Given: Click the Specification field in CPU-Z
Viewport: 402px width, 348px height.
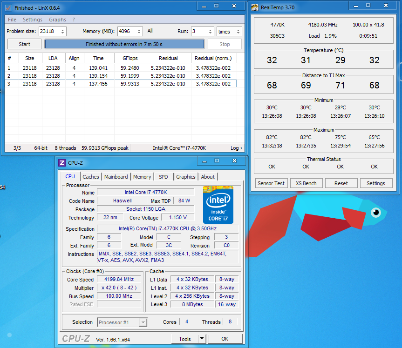Looking at the screenshot, I should tap(168, 228).
